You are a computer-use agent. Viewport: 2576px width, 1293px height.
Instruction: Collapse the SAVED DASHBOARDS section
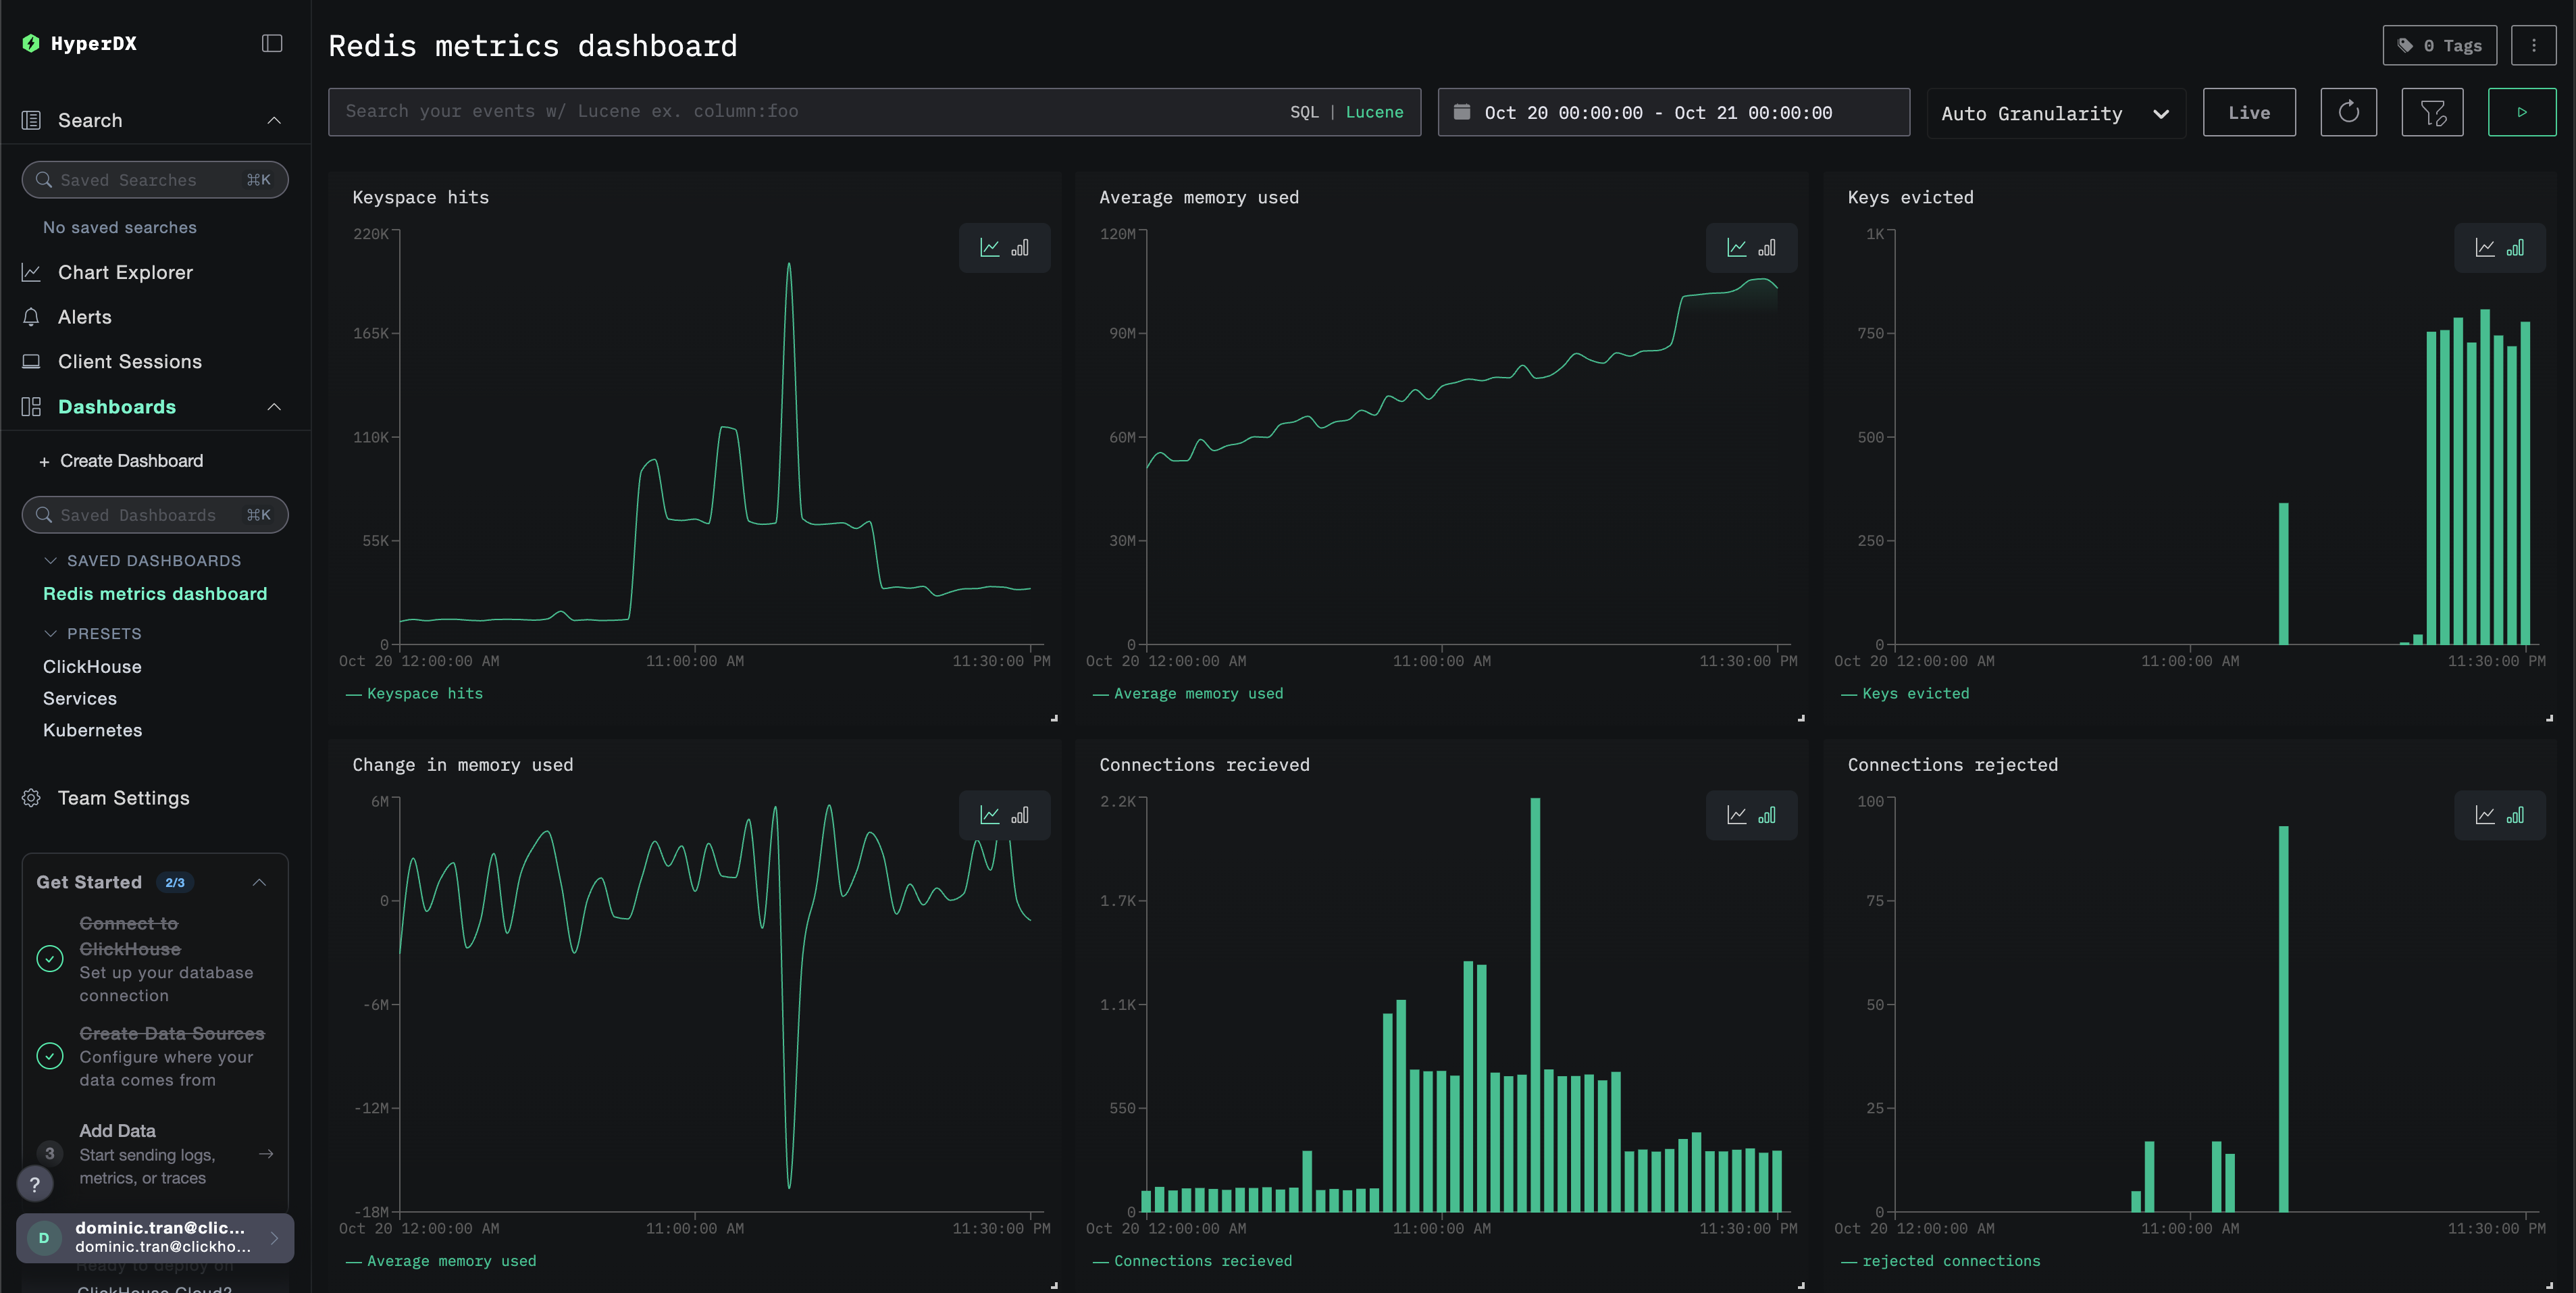tap(50, 561)
